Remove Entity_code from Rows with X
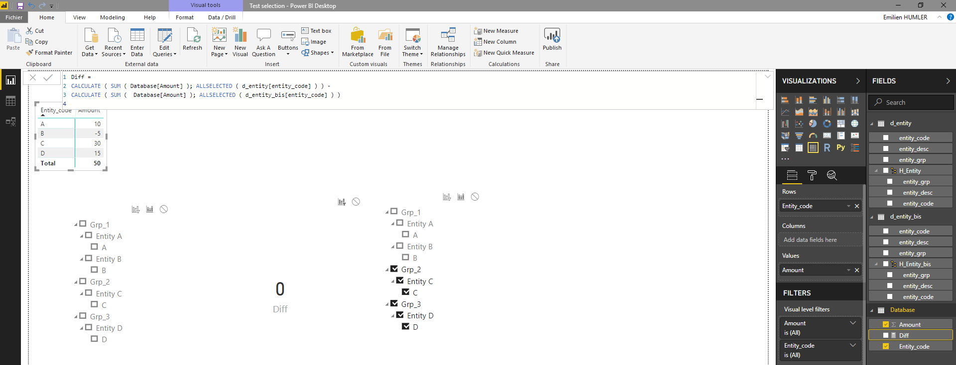Viewport: 956px width, 365px height. point(857,206)
